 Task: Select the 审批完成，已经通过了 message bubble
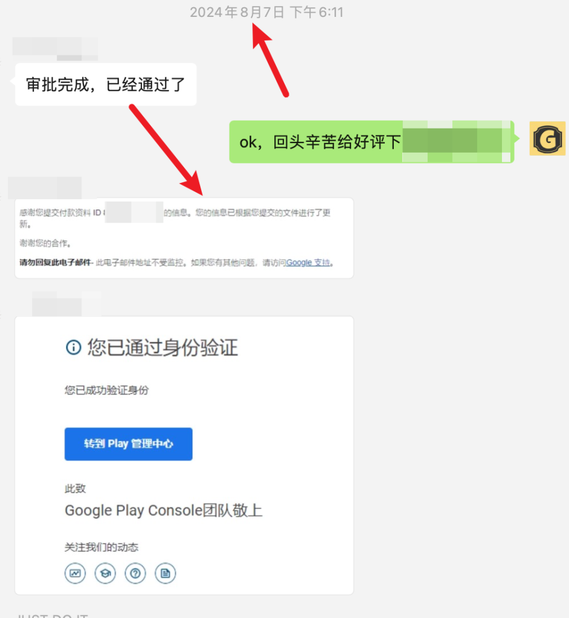(106, 84)
